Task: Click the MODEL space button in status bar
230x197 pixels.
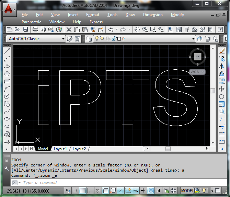Action: coord(187,191)
